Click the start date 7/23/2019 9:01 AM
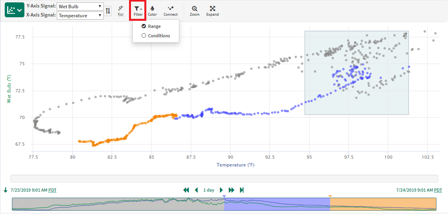Screen dimensions: 448x214 click(29, 190)
